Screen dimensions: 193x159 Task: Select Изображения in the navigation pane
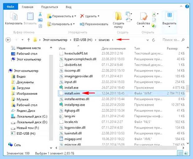click(x=27, y=94)
